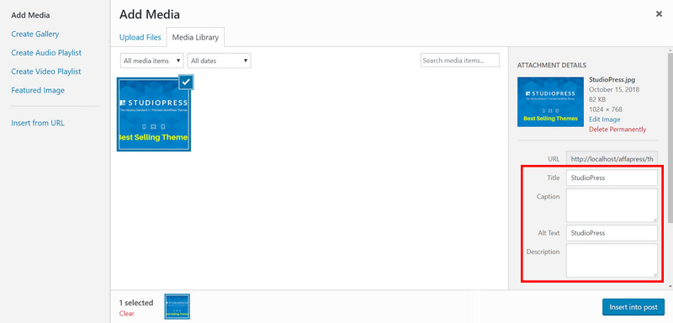This screenshot has height=323, width=673.
Task: Click the 82 KB file size text
Action: (597, 99)
